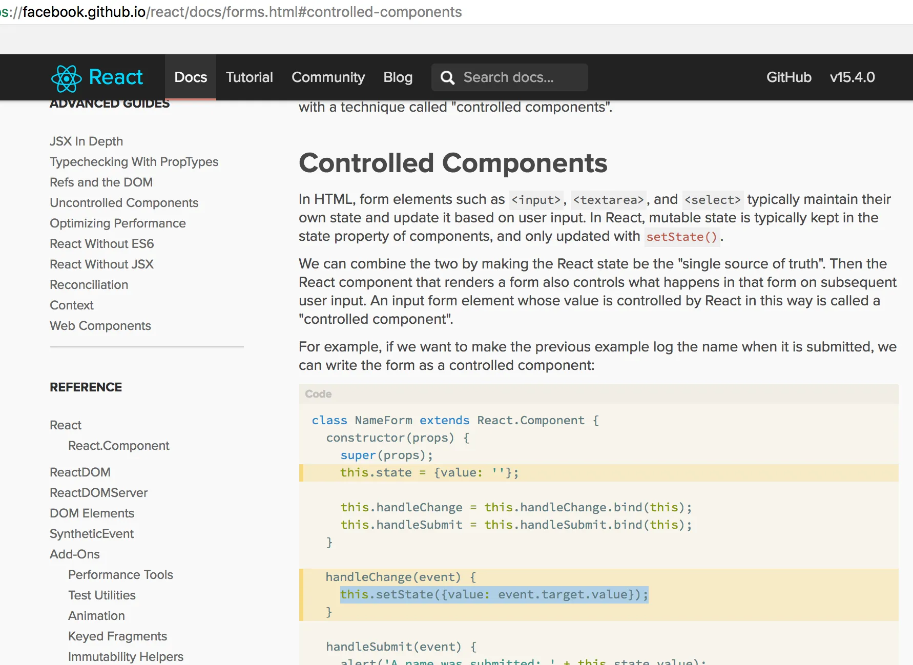Select the Reconciliation sidebar link

[89, 285]
